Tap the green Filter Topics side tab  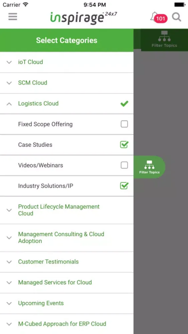click(x=149, y=167)
